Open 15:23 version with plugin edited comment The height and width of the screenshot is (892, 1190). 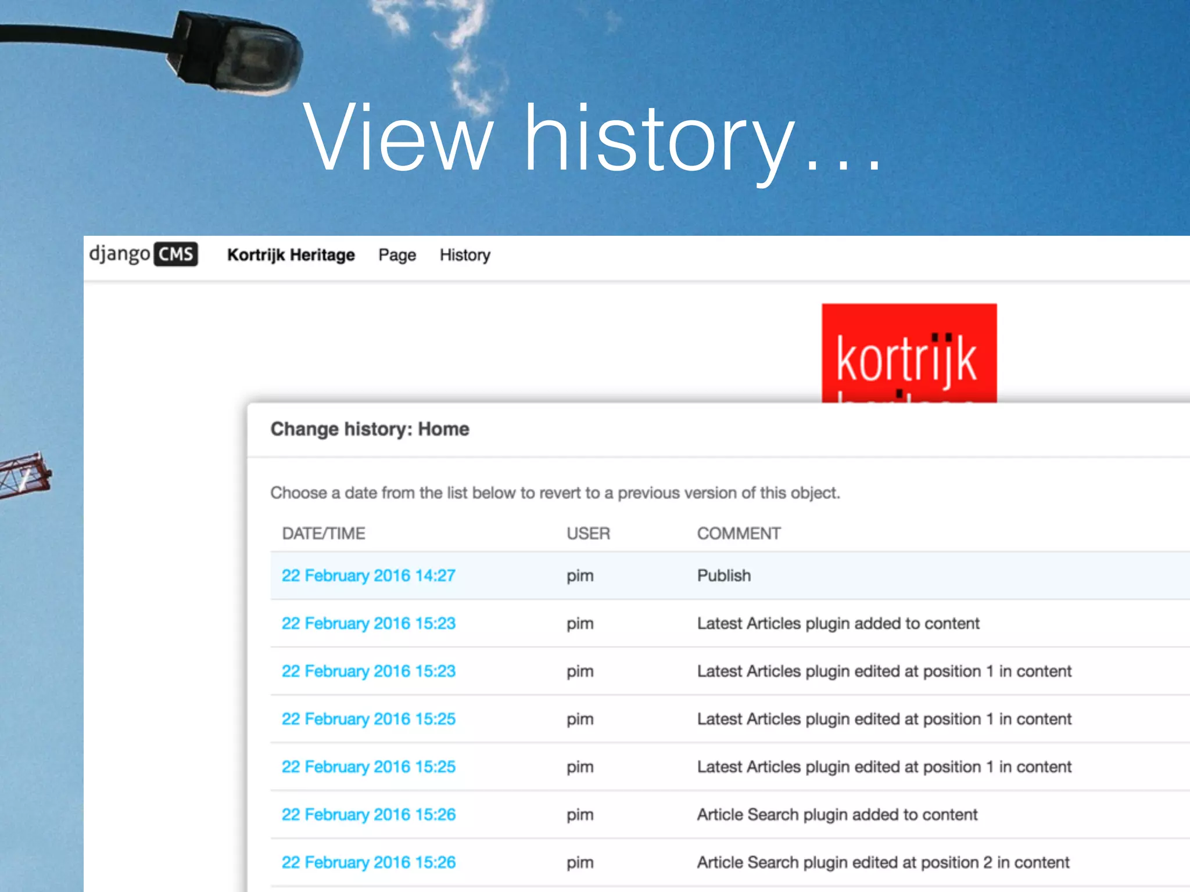click(368, 671)
